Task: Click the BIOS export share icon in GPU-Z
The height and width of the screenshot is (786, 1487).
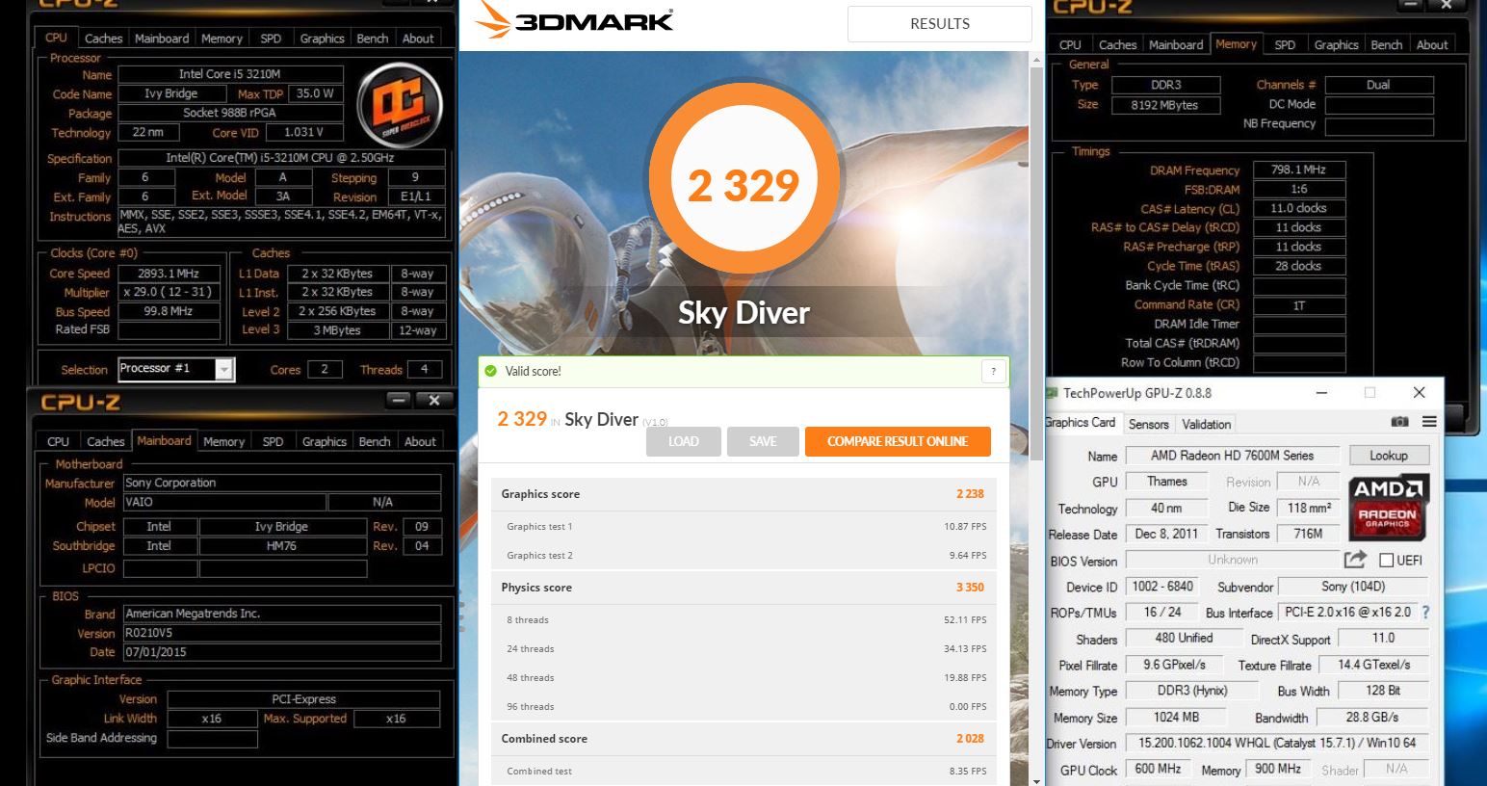Action: pyautogui.click(x=1355, y=559)
